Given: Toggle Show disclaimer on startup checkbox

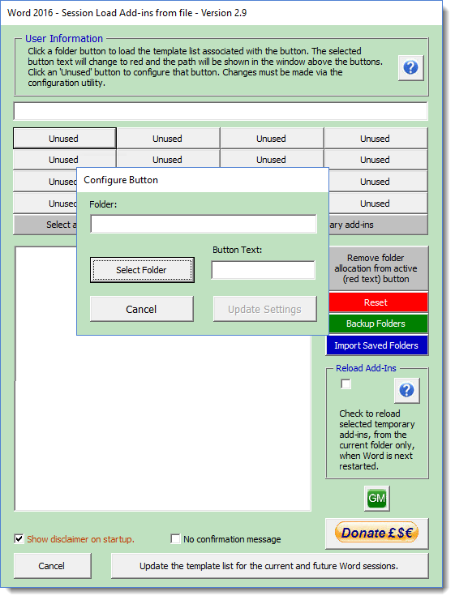Looking at the screenshot, I should tap(19, 538).
